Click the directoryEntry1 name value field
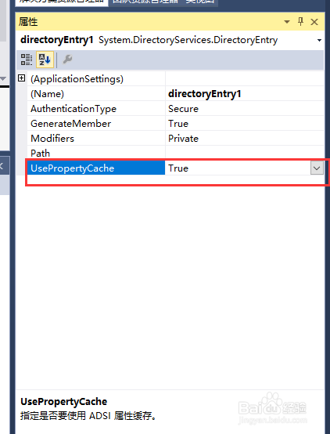Screen dimensions: 330x434 [245, 93]
